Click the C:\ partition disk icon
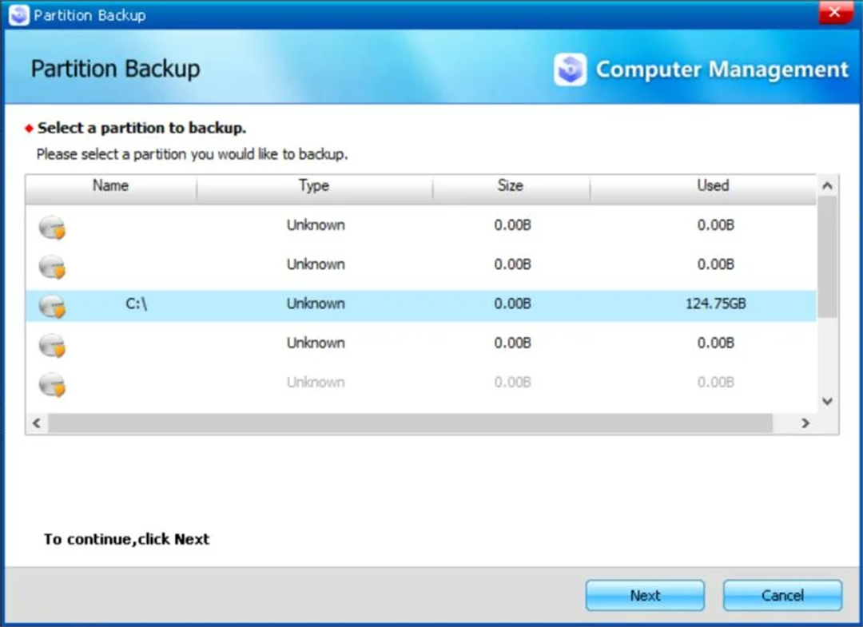The height and width of the screenshot is (627, 863). click(52, 305)
